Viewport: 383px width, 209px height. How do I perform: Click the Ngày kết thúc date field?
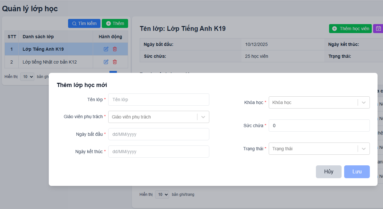pyautogui.click(x=159, y=152)
